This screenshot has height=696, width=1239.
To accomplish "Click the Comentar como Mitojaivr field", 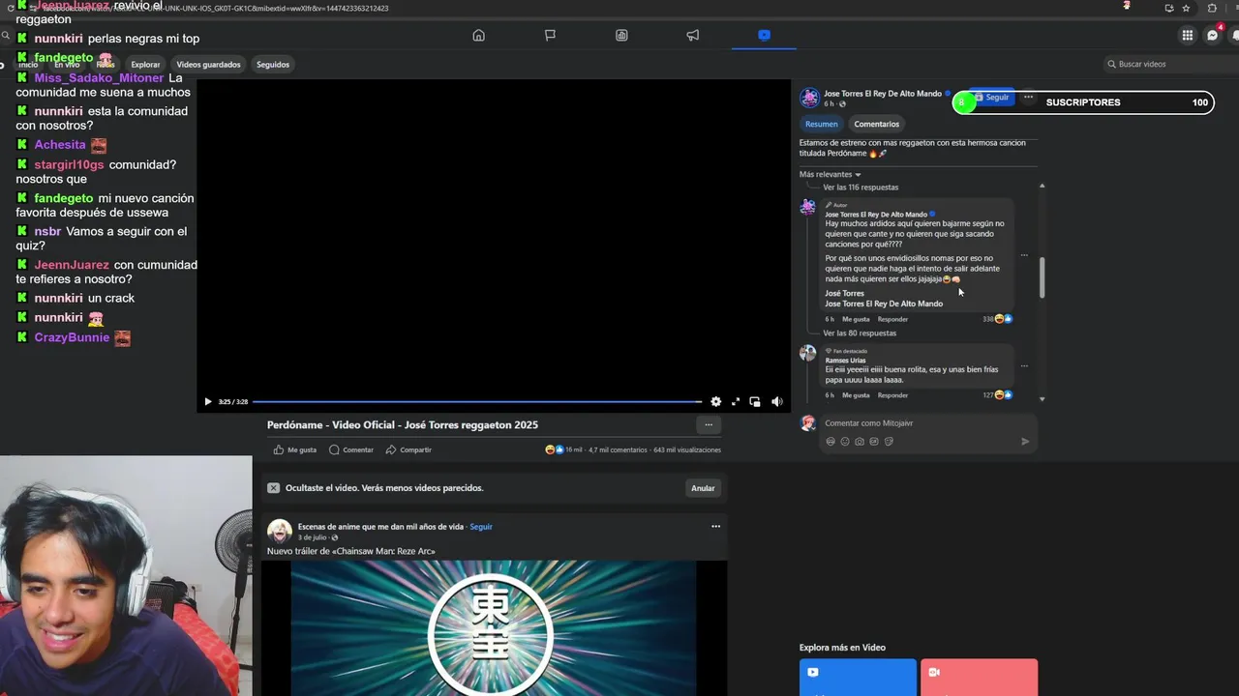I will pyautogui.click(x=927, y=423).
